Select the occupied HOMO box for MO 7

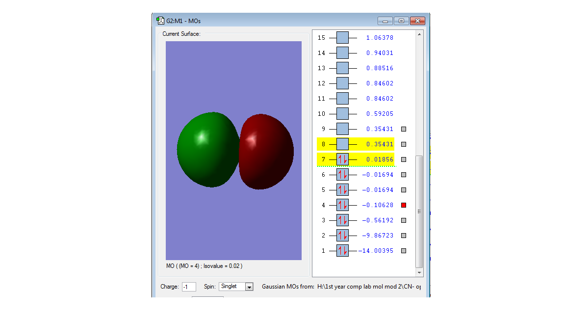(342, 159)
